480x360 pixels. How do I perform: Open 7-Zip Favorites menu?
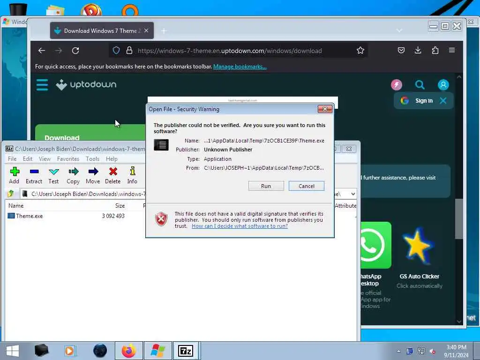(x=68, y=158)
